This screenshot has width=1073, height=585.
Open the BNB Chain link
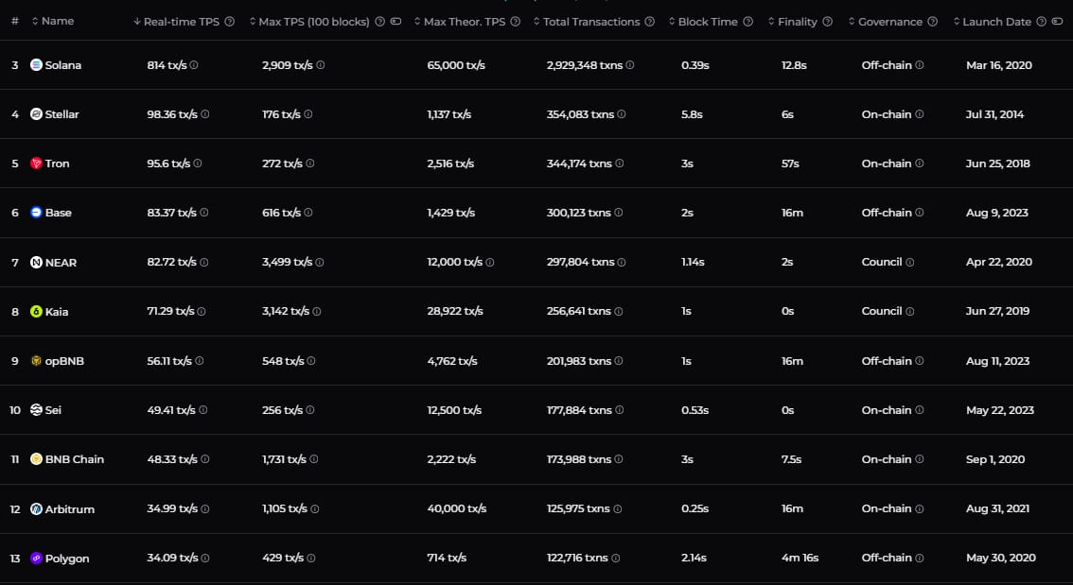74,459
